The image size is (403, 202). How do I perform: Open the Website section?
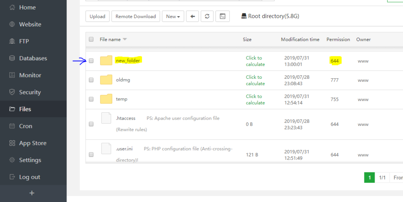[33, 24]
